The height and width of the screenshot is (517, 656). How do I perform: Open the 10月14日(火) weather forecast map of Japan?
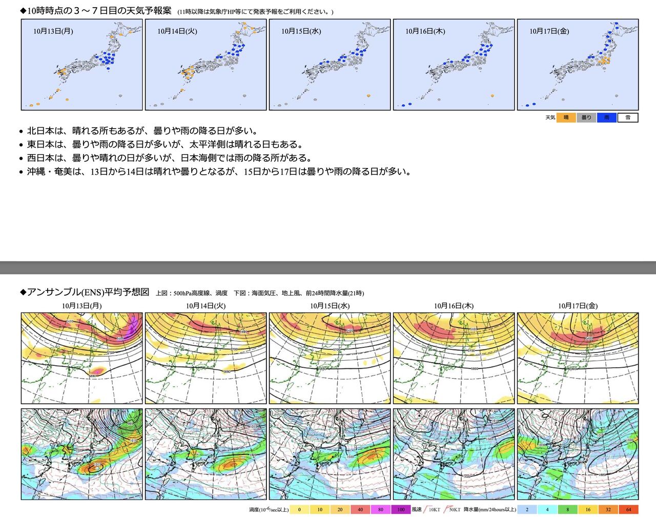206,65
